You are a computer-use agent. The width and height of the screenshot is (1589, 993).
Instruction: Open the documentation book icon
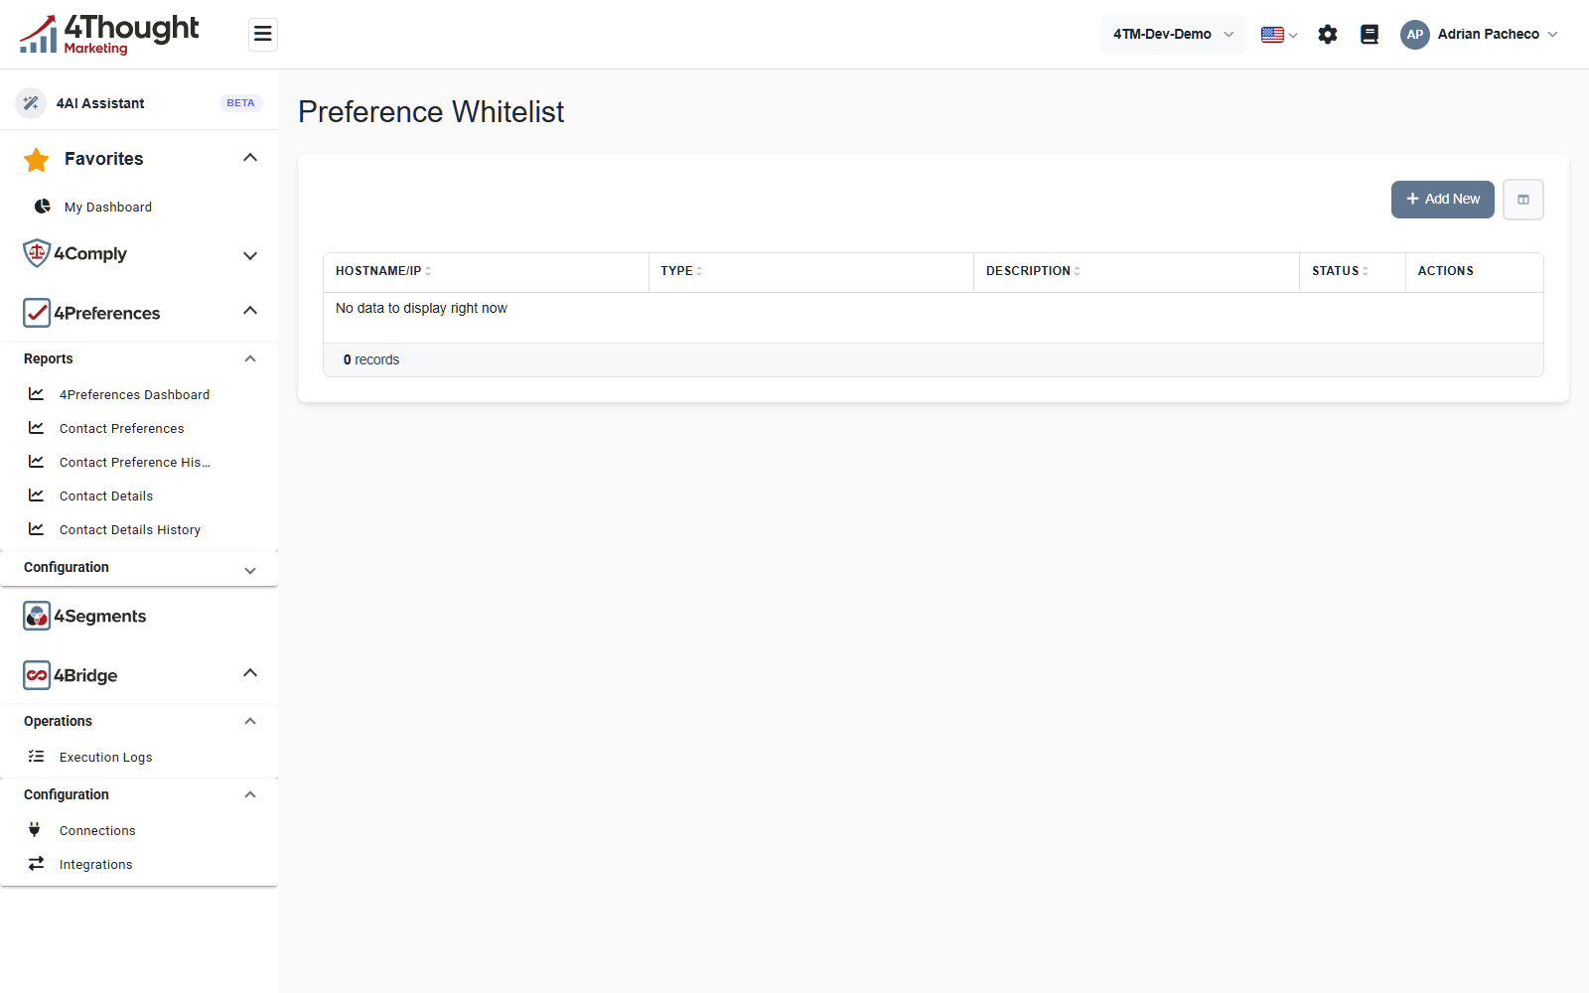coord(1370,35)
